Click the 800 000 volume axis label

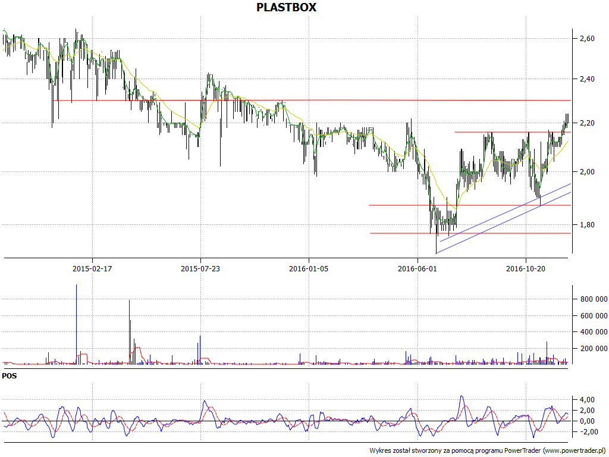594,299
